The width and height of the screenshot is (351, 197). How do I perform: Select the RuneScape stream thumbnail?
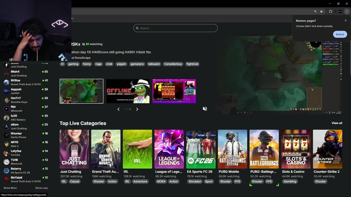click(81, 91)
